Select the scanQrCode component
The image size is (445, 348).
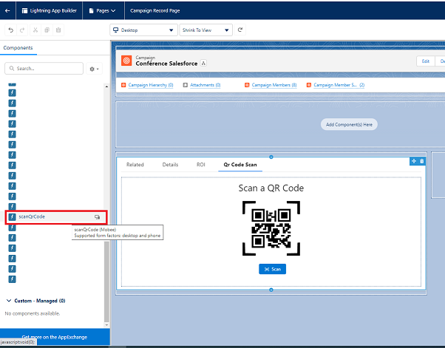point(55,217)
